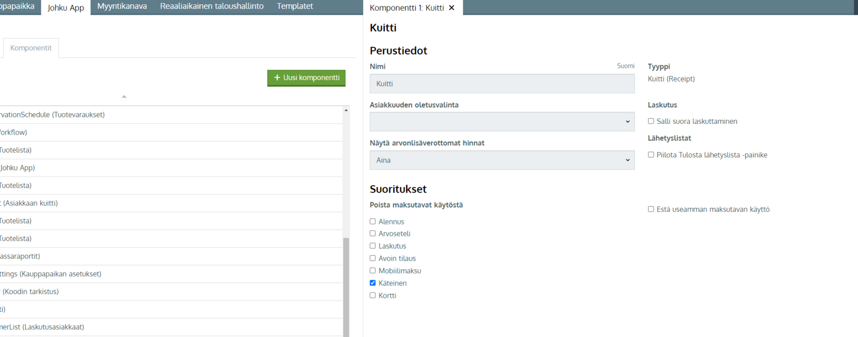Viewport: 858px width, 337px height.
Task: Toggle Salli suora laskuttaminen checkbox
Action: 651,121
